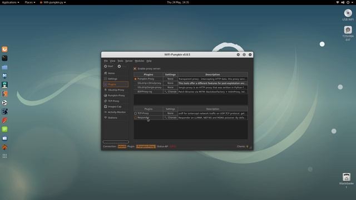Open the Tools menu
This screenshot has height=200, width=356.
pos(120,61)
